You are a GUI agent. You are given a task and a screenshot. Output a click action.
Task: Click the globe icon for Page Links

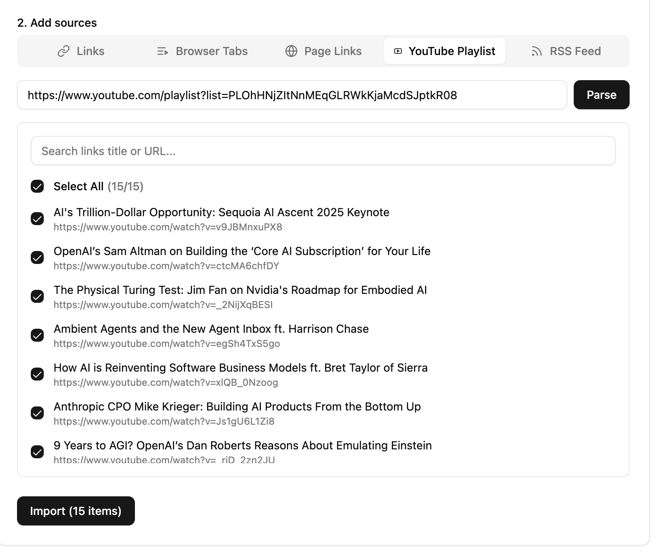pyautogui.click(x=291, y=51)
